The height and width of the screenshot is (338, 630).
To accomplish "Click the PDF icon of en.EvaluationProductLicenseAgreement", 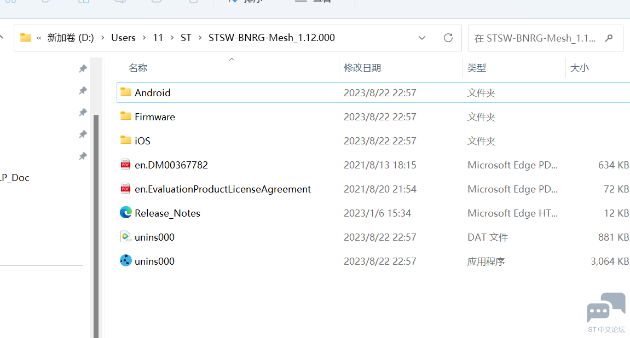I will [126, 189].
